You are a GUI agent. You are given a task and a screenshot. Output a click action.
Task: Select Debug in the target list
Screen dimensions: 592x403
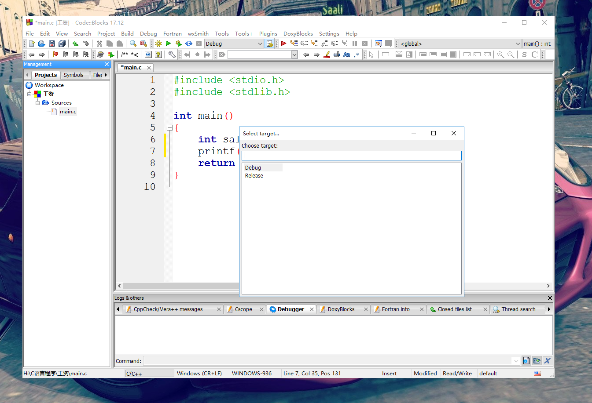(x=253, y=168)
